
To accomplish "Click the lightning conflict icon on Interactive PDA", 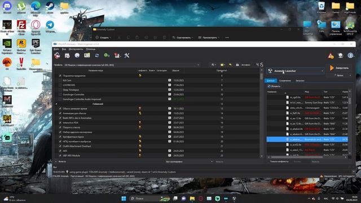I will coord(140,123).
